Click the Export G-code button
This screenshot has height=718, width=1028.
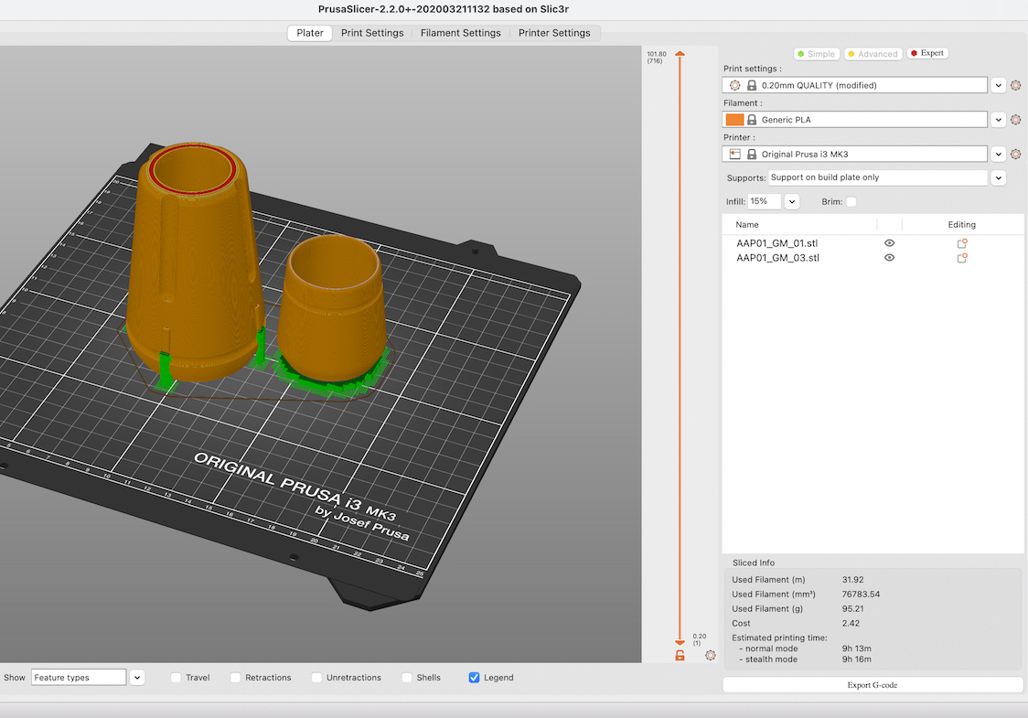click(x=872, y=684)
